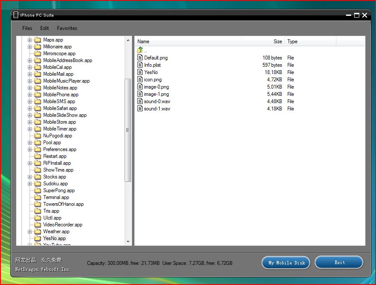Viewport: 376px width, 285px height.
Task: Click the tree vertical scrollbar thumb
Action: pyautogui.click(x=128, y=130)
